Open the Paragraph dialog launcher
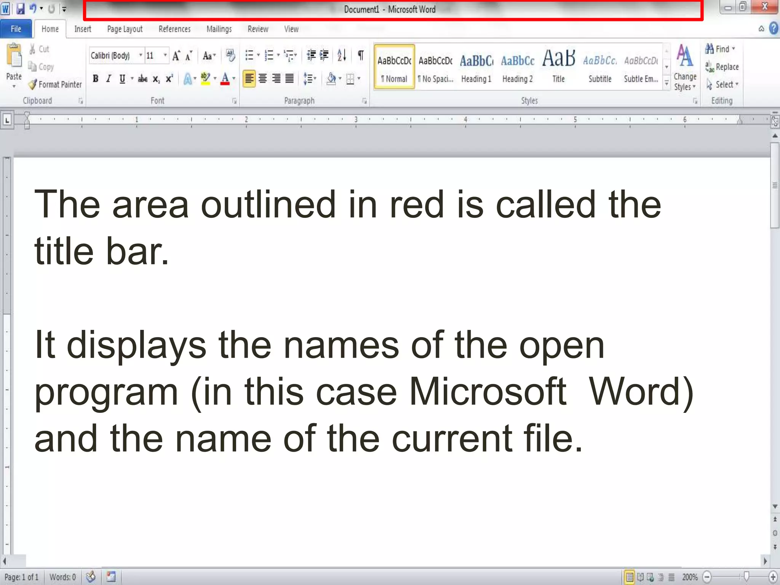Image resolution: width=780 pixels, height=585 pixels. point(364,101)
